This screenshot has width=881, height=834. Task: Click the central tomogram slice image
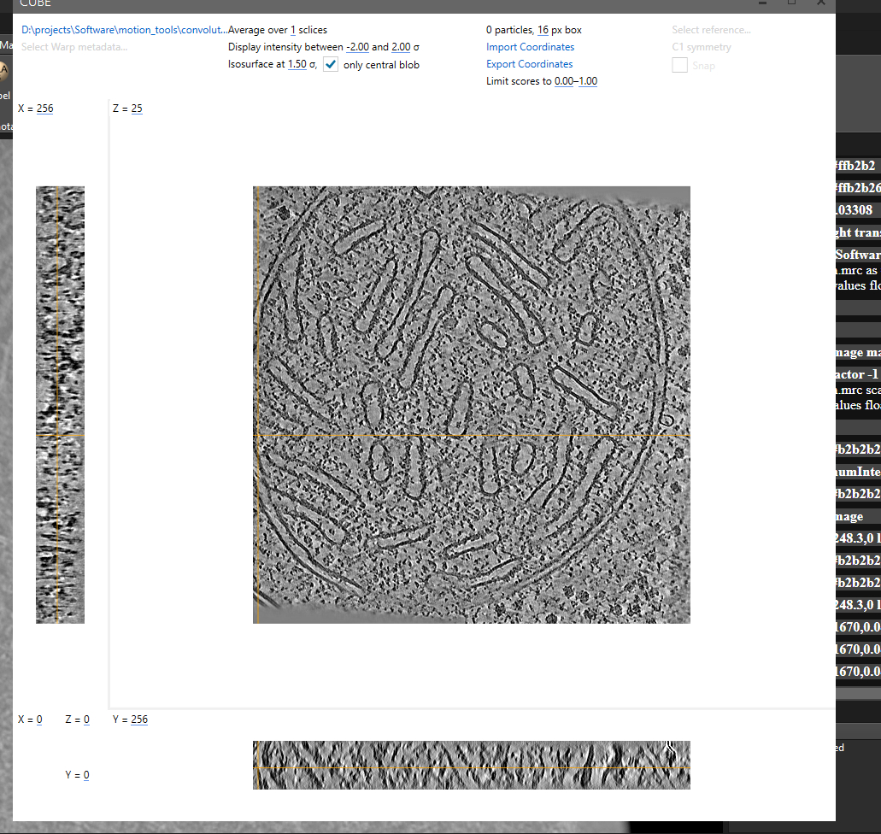click(x=471, y=404)
